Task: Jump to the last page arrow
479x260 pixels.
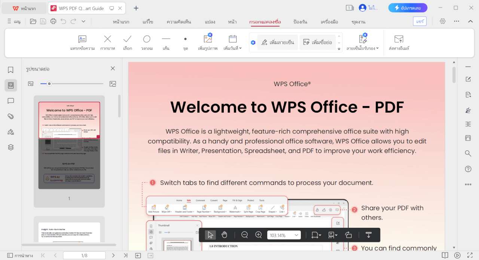Action: click(125, 256)
